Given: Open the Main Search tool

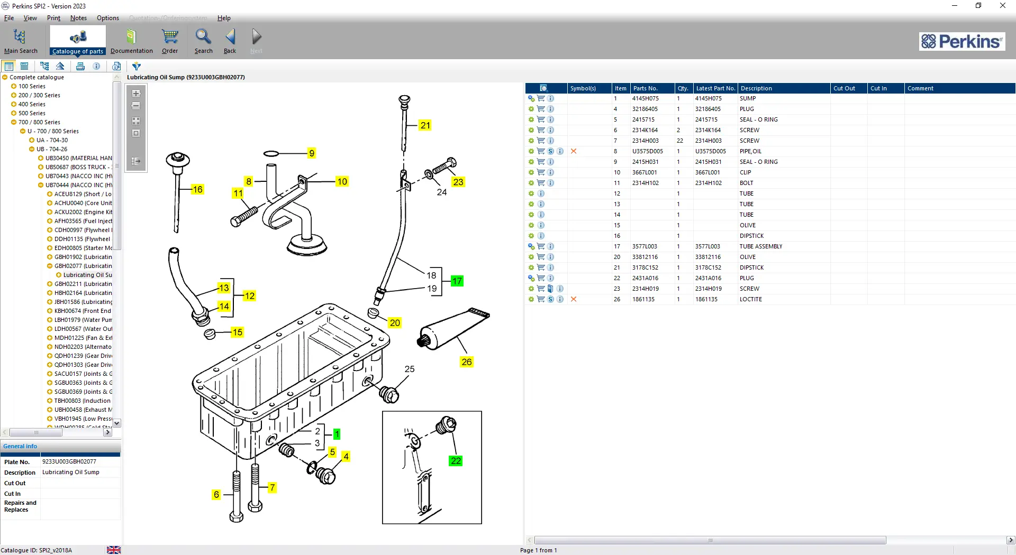Looking at the screenshot, I should 21,41.
